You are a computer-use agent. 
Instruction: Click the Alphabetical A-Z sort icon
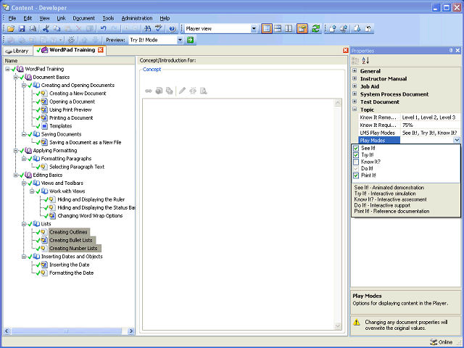coord(365,61)
